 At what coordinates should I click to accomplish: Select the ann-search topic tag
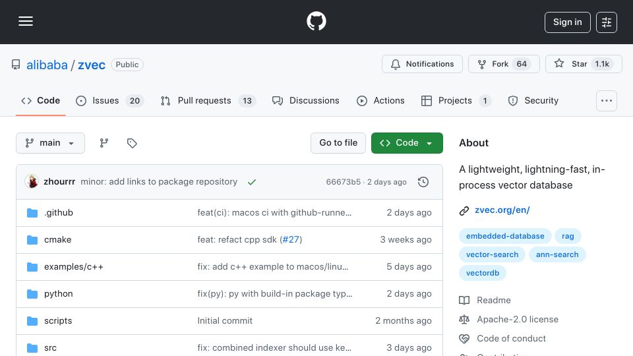(x=557, y=254)
